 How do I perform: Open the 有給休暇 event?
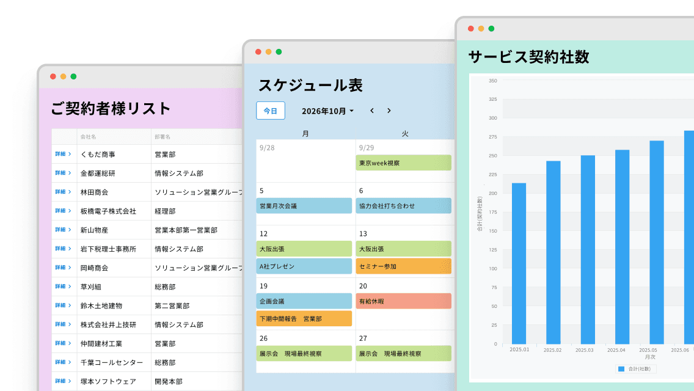coord(404,301)
